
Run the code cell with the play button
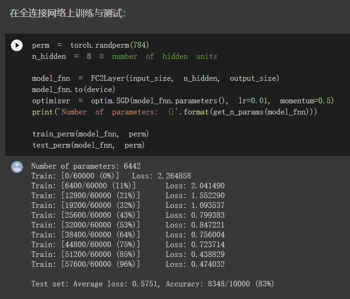[x=17, y=45]
